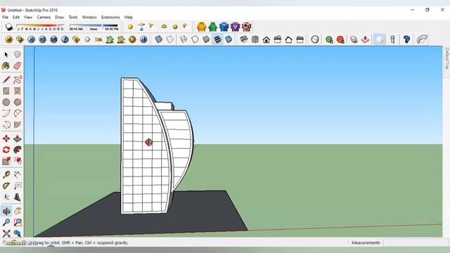Select the Offset tool

click(18, 161)
